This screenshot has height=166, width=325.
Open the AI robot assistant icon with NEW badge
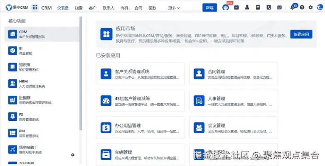226,7
